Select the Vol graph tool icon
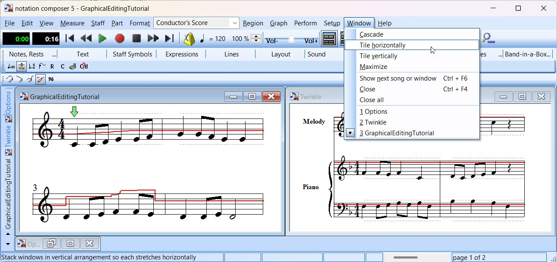Screen dimensions: 557x262 21,66
